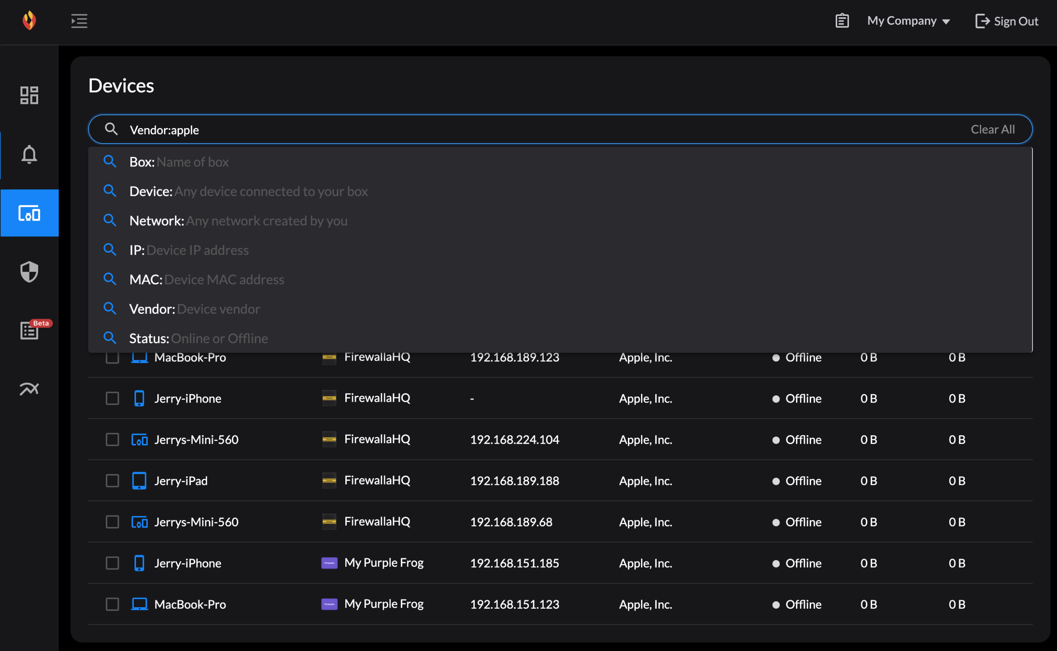Choose the Box: Name of box suggestion

pos(560,162)
